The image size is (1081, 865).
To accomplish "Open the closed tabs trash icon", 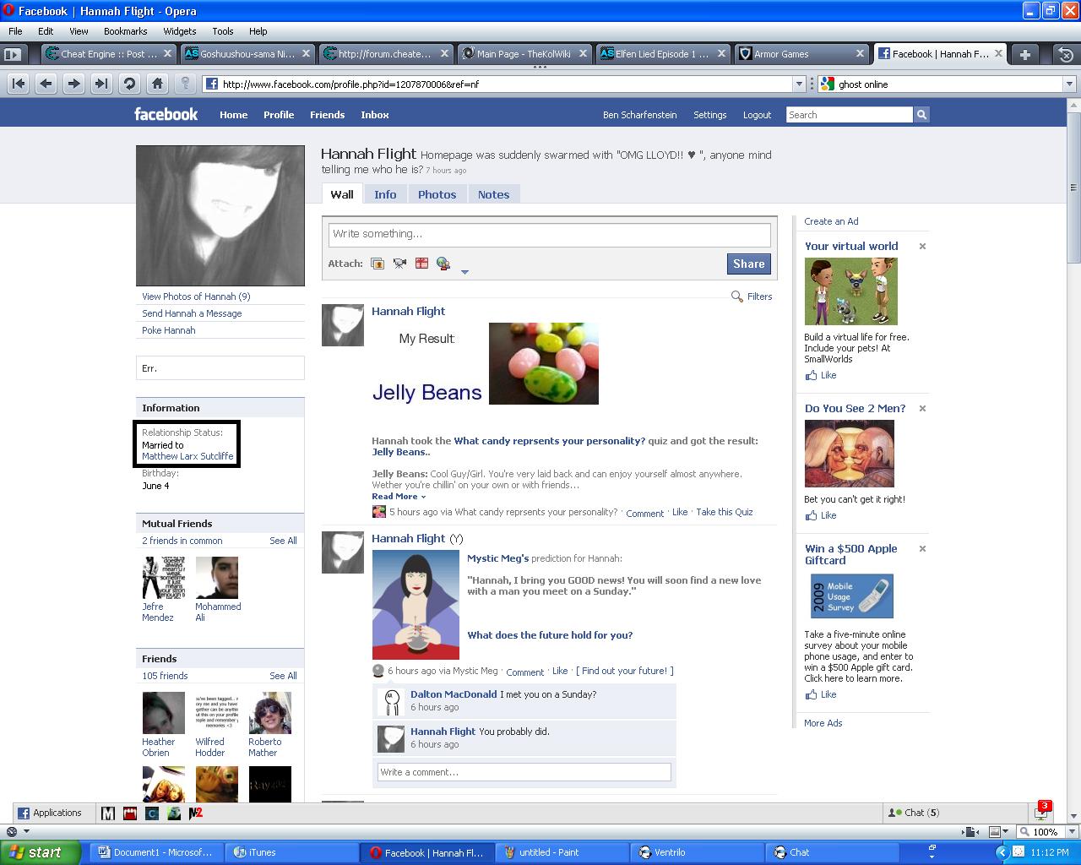I will click(1066, 54).
